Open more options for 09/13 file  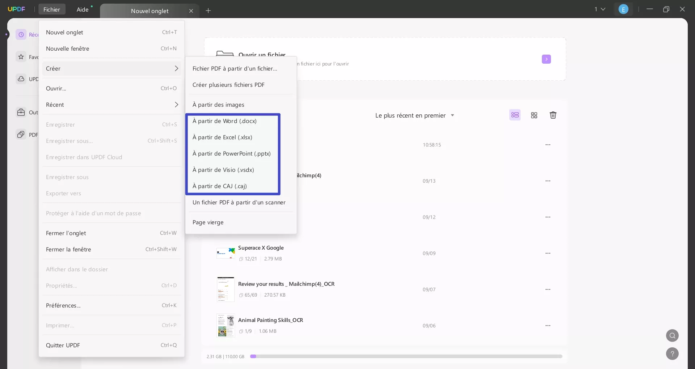click(x=548, y=181)
